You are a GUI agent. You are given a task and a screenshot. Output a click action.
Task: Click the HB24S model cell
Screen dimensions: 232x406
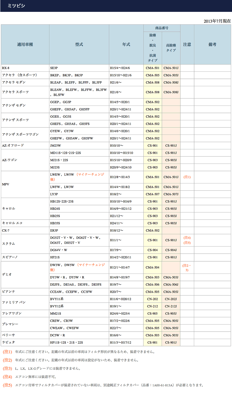point(79,209)
